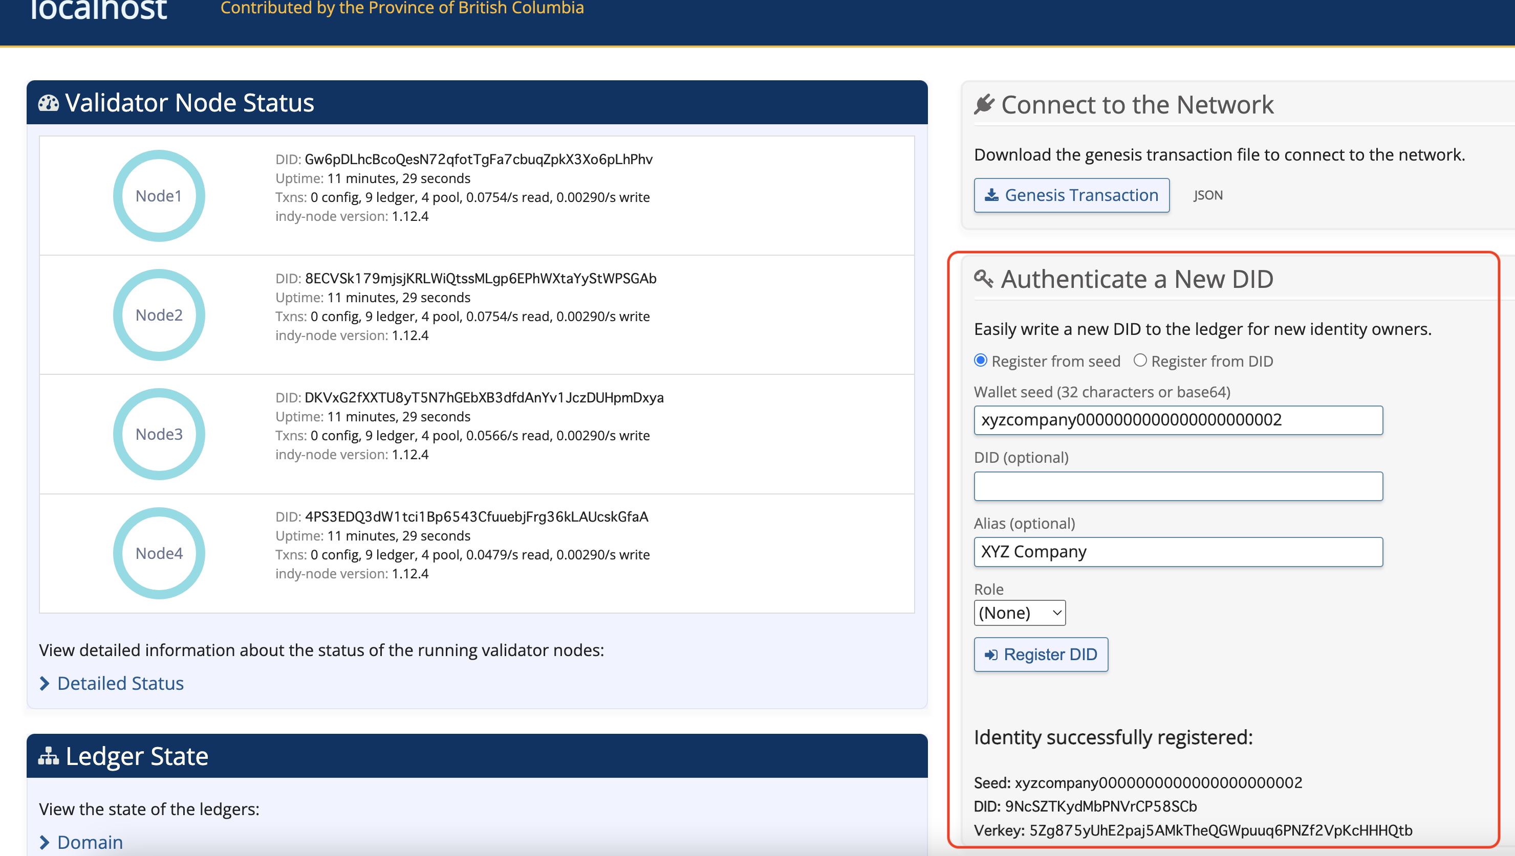This screenshot has width=1515, height=856.
Task: Click the plug icon beside Connect to the Network
Action: point(984,104)
